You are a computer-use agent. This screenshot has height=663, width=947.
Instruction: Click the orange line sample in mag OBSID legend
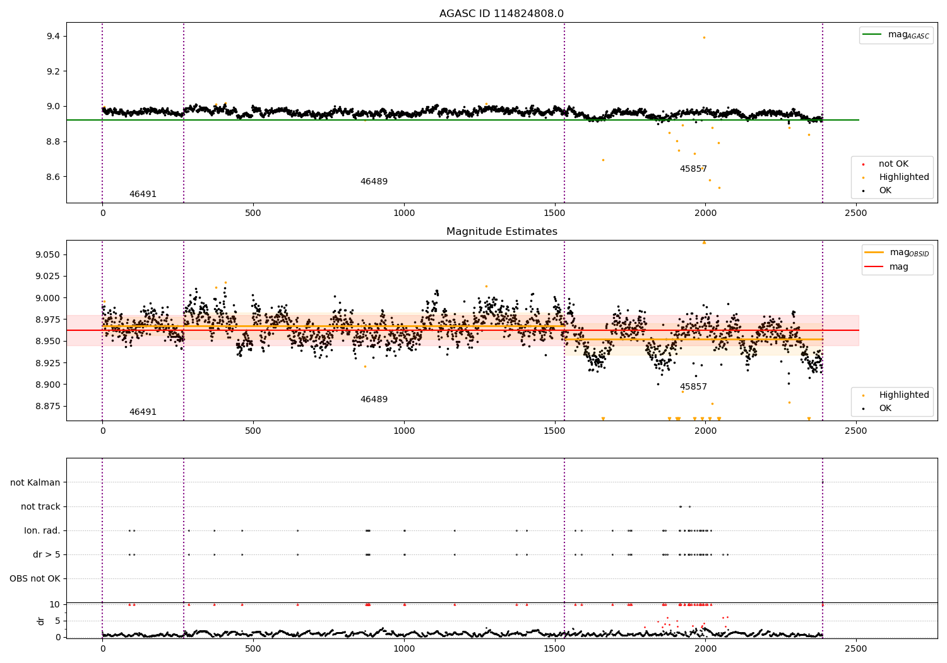pyautogui.click(x=875, y=253)
